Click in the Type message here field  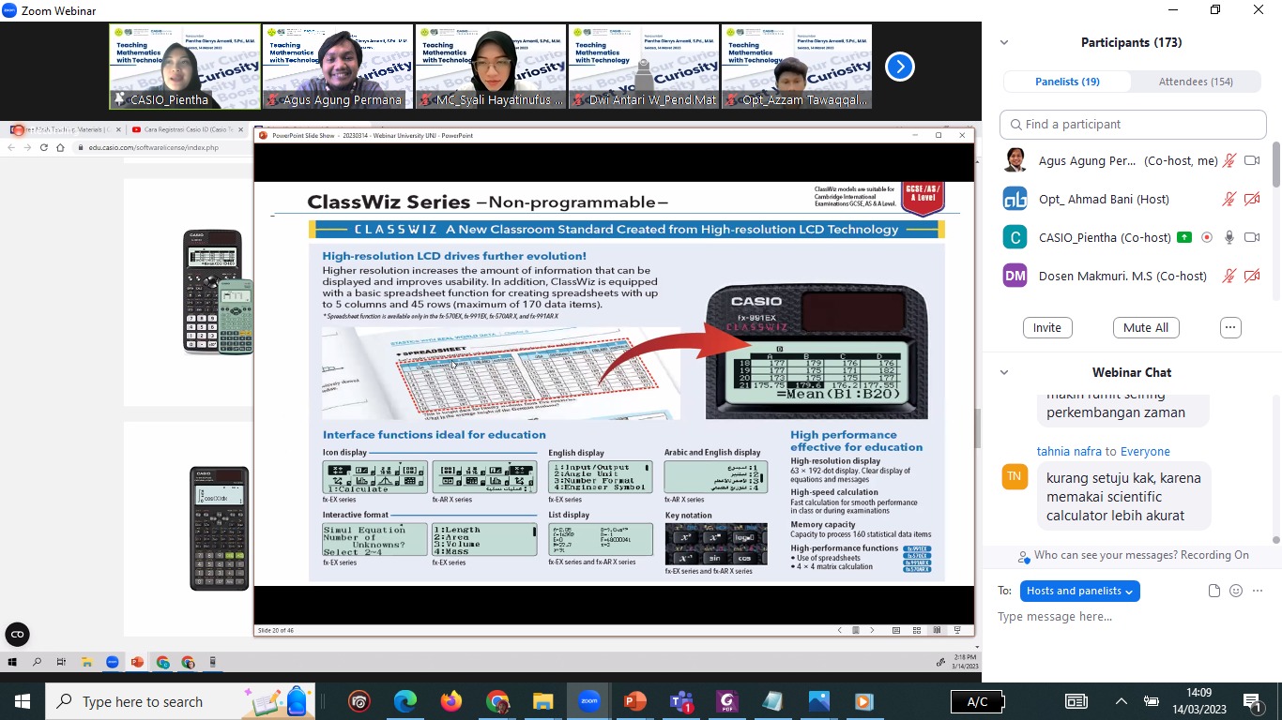click(1131, 617)
